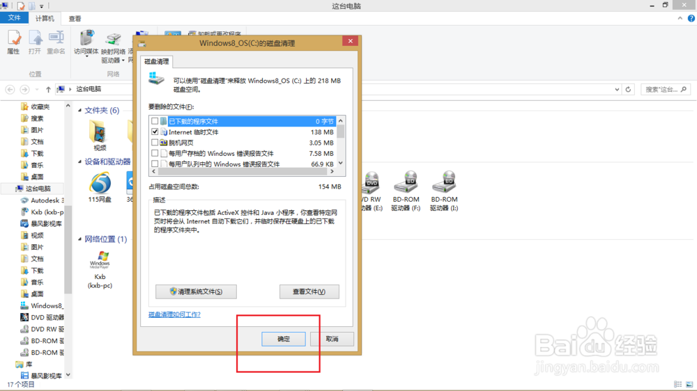Click the Explorer forward navigation arrow
Image resolution: width=697 pixels, height=391 pixels.
click(x=25, y=90)
